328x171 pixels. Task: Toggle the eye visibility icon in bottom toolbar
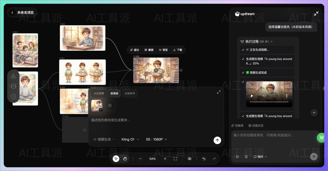(190, 159)
